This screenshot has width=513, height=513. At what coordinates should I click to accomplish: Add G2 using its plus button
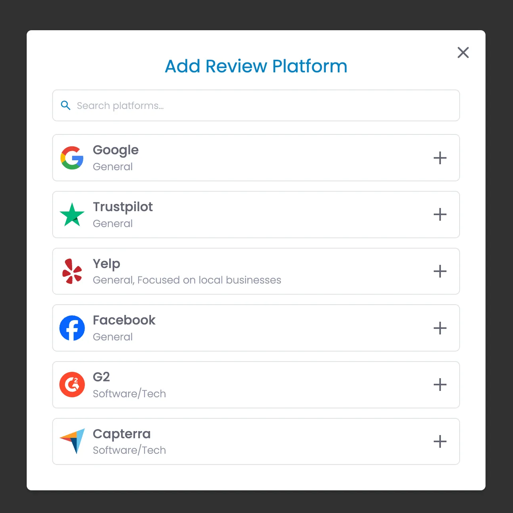pos(440,385)
